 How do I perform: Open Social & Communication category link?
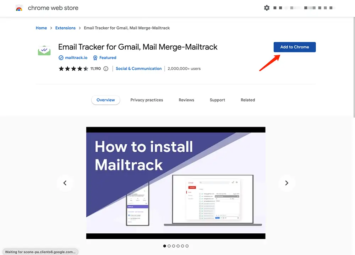(x=139, y=69)
